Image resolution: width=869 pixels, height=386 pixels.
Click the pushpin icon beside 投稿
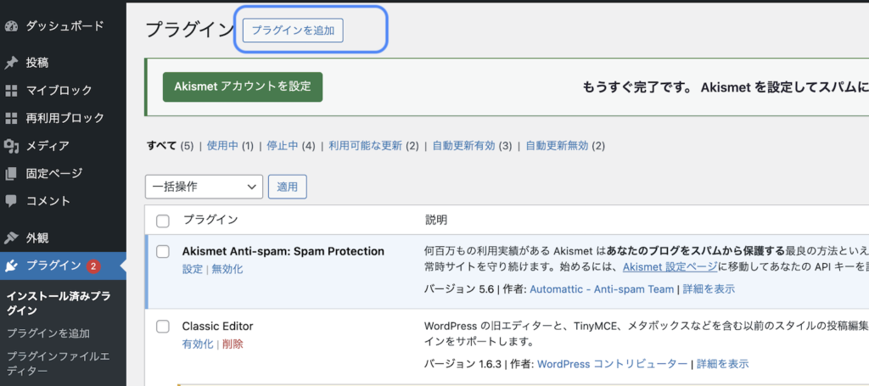pos(11,63)
